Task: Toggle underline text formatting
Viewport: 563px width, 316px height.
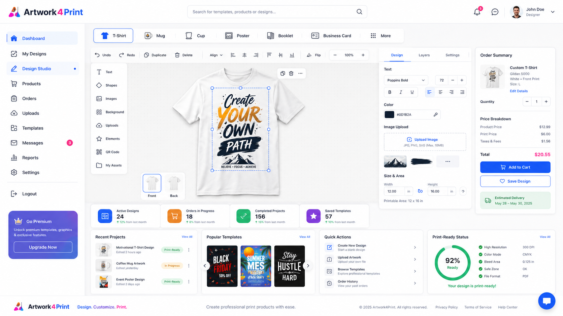Action: (412, 92)
